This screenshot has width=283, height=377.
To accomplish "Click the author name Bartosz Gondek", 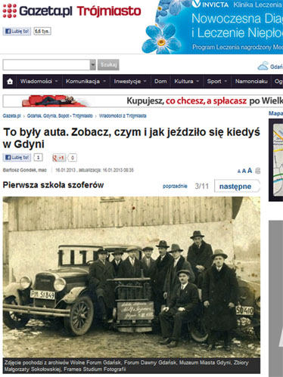I will click(20, 170).
